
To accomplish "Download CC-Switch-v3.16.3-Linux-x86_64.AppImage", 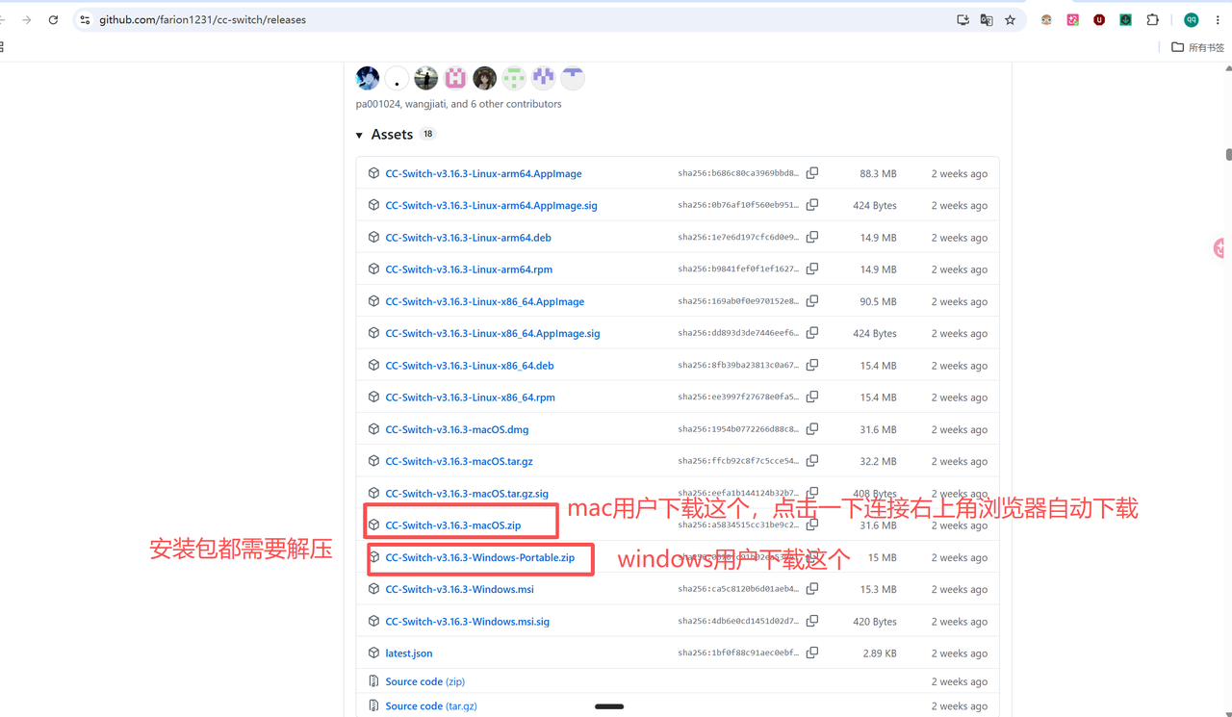I will pos(484,301).
